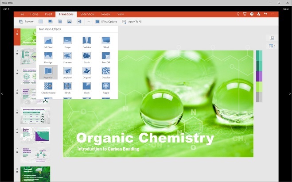Screen dimensions: 292x182
Task: Select the third transition thumbnail in ribbon
Action: tap(60, 22)
